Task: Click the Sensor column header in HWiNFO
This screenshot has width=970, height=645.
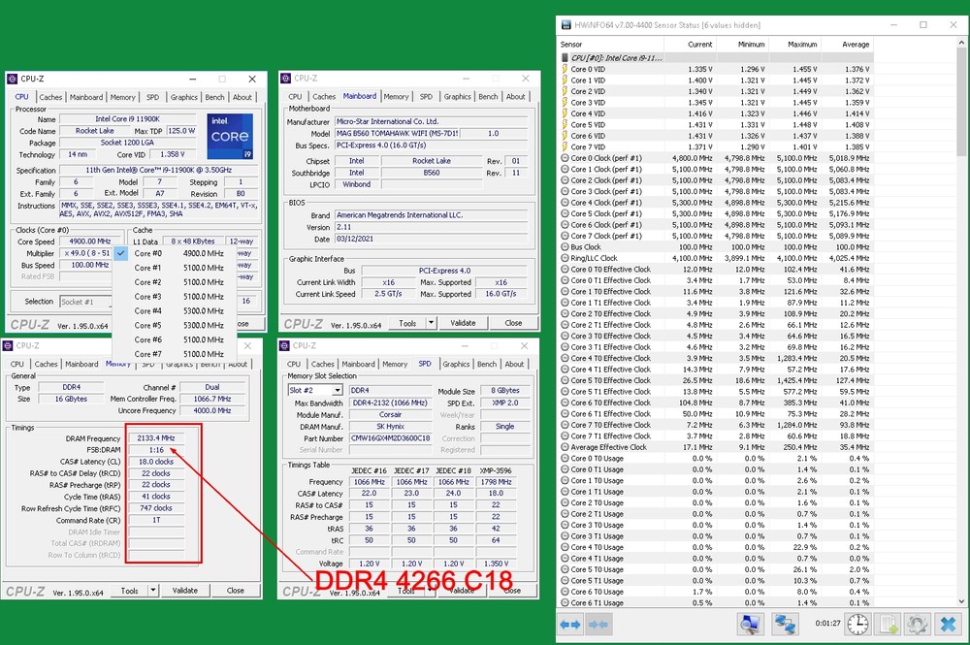Action: click(610, 45)
